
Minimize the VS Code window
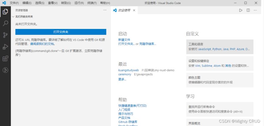click(236, 3)
